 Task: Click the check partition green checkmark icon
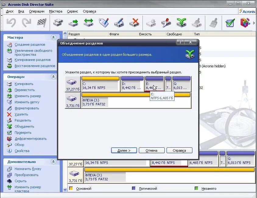coord(230,23)
